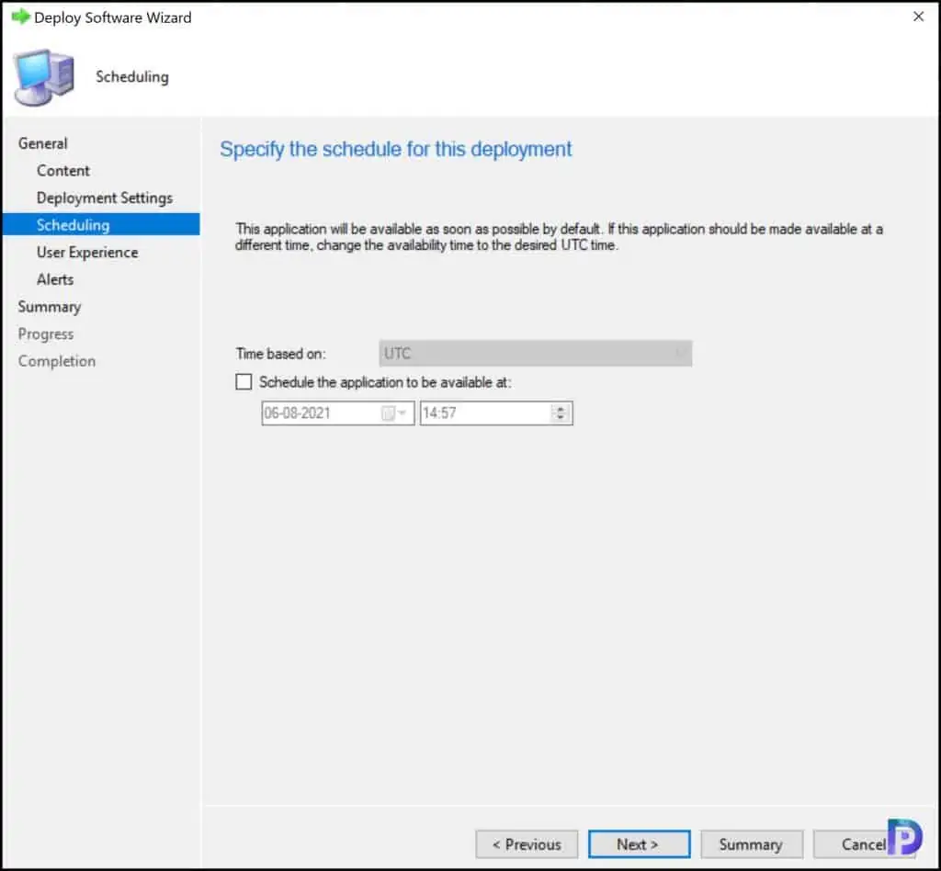Viewport: 941px width, 871px height.
Task: Click the Completion step in sidebar
Action: click(x=57, y=361)
